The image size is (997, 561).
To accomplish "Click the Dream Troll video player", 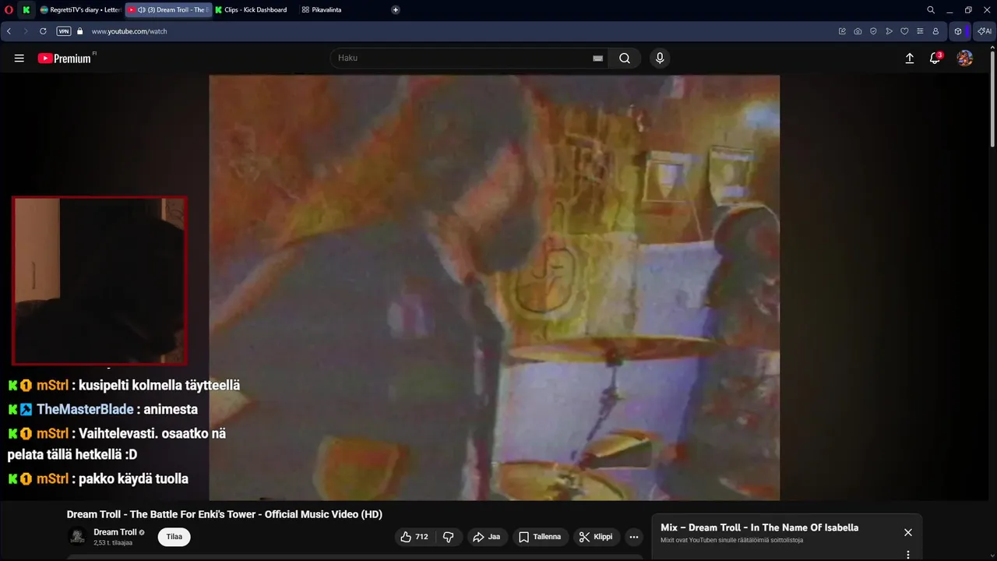I will click(x=494, y=288).
